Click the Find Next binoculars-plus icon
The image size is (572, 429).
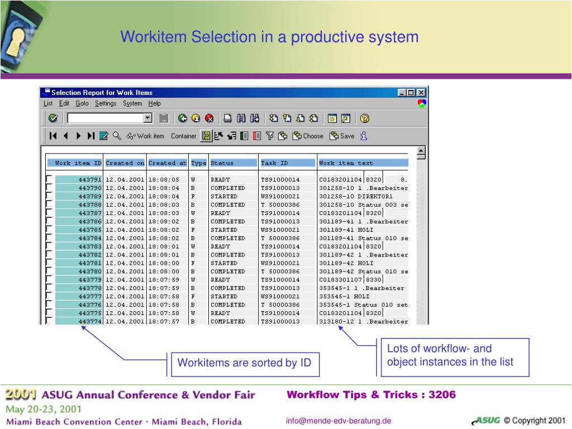(x=255, y=118)
